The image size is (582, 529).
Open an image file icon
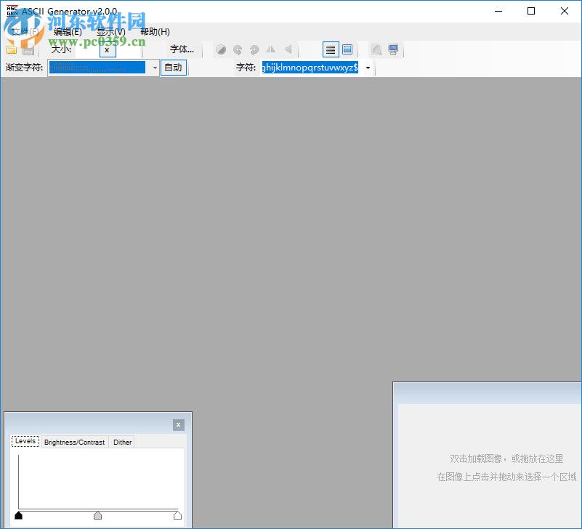pyautogui.click(x=12, y=49)
